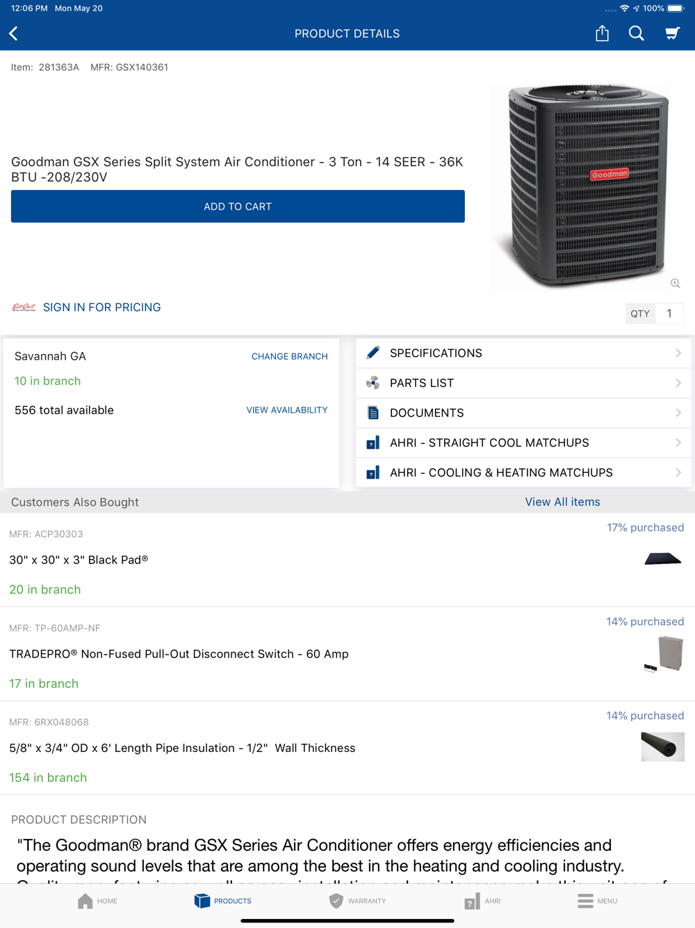This screenshot has width=695, height=928.
Task: Open the PARTS LIST section
Action: [x=523, y=383]
